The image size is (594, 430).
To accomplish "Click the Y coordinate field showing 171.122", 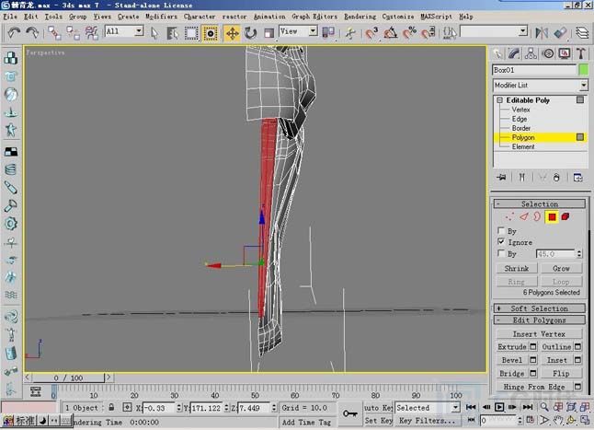I will [x=206, y=408].
